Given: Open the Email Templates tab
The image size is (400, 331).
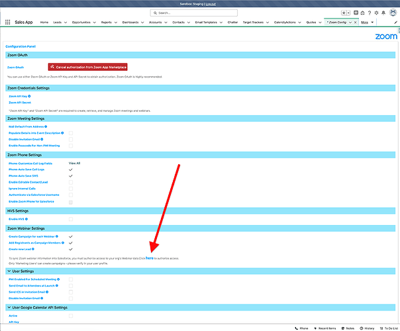Looking at the screenshot, I should [206, 23].
